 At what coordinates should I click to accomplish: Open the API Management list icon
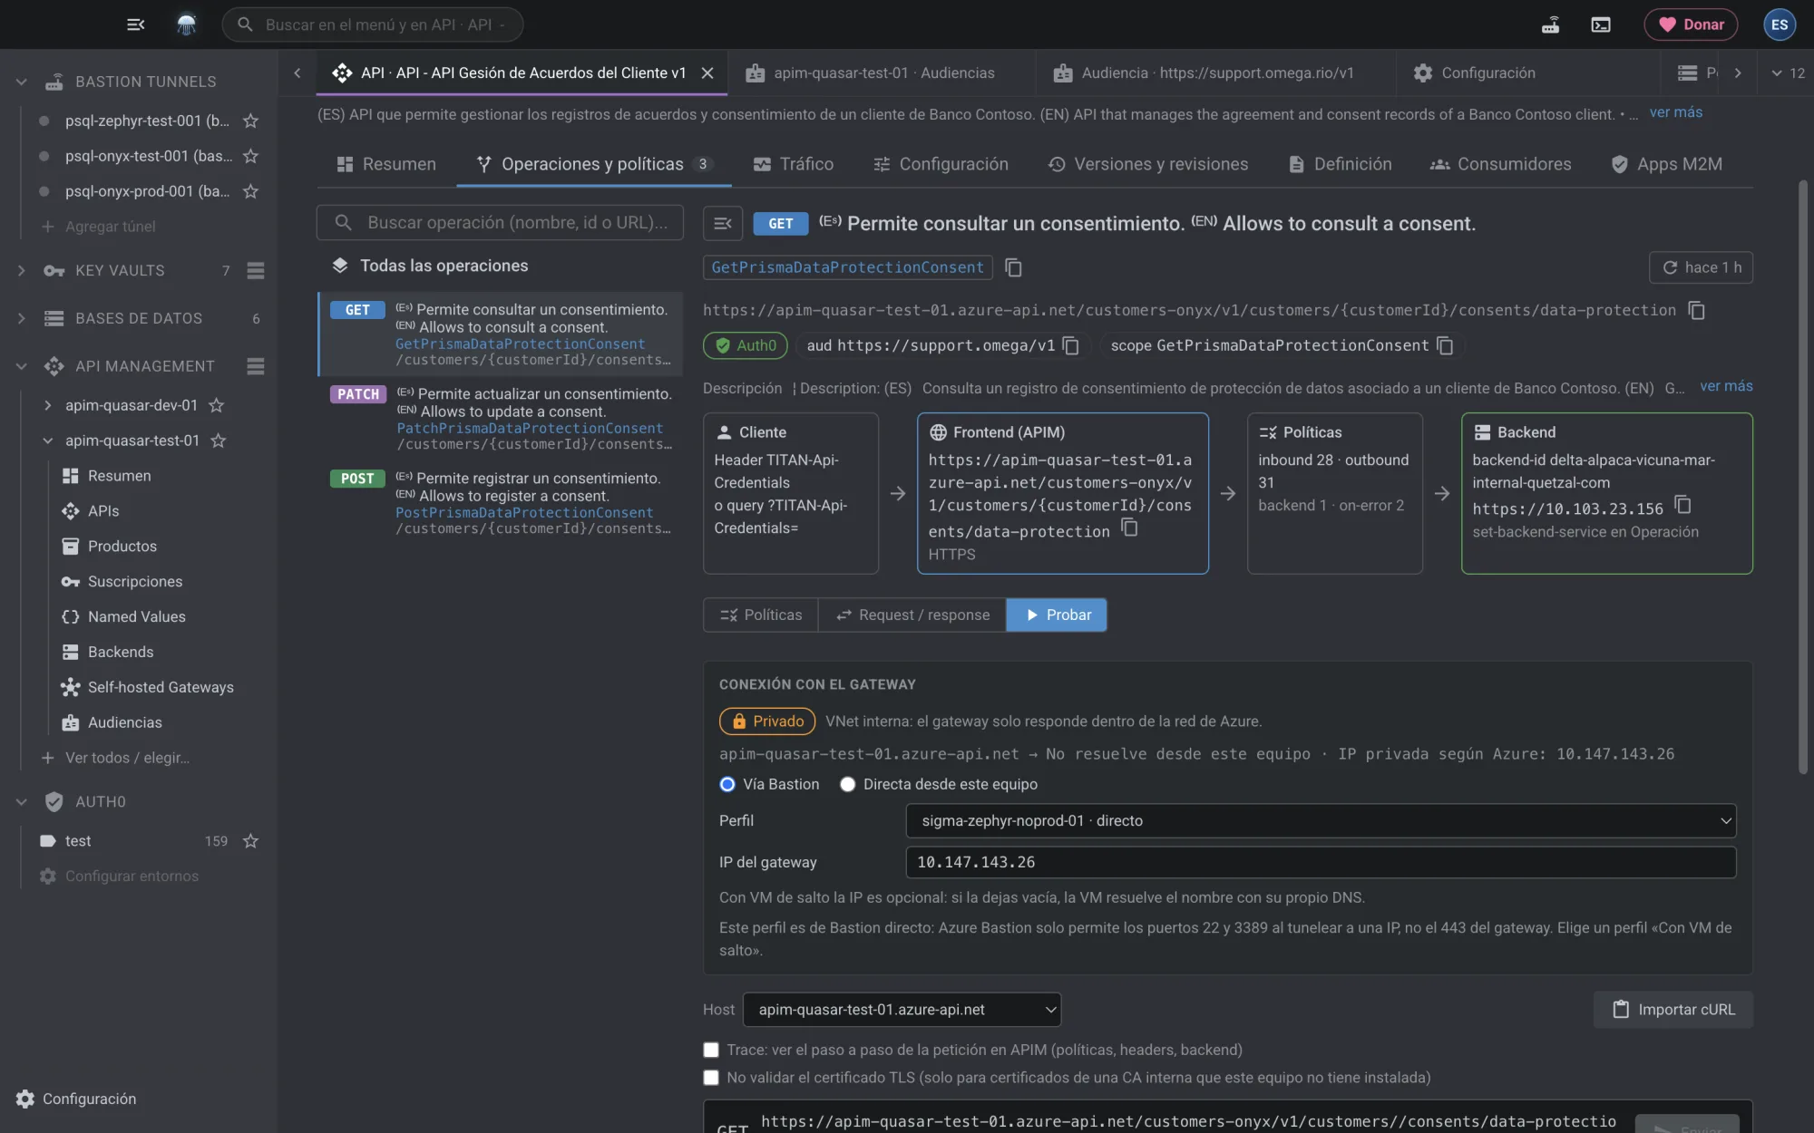pyautogui.click(x=256, y=366)
